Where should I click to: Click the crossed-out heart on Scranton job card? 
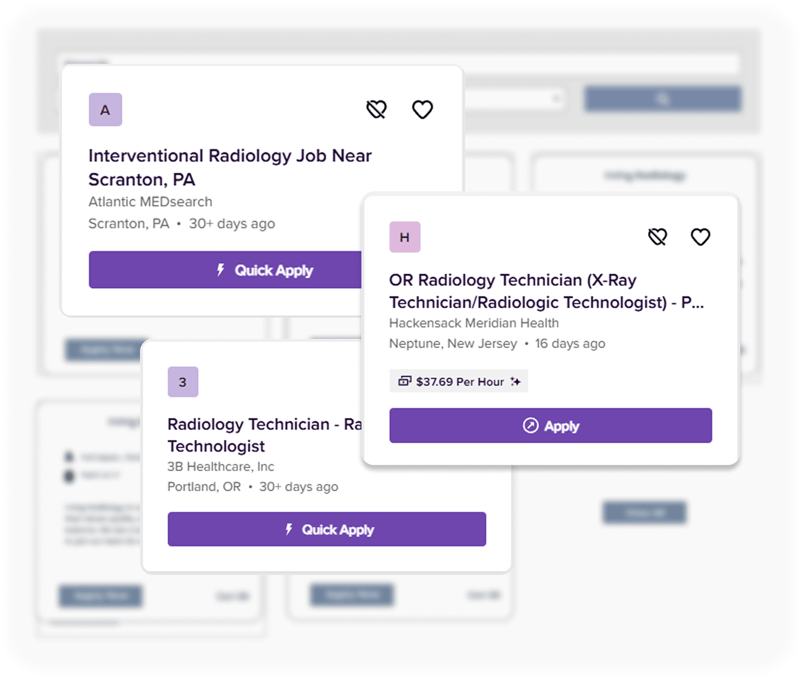(x=376, y=110)
